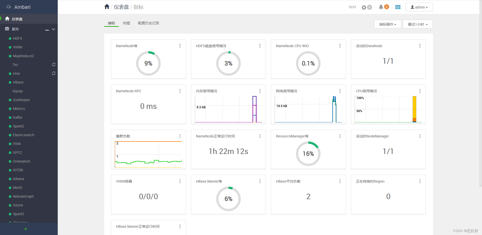
Task: Collapse the sidebar with double-chevron icon
Action: tap(26, 229)
